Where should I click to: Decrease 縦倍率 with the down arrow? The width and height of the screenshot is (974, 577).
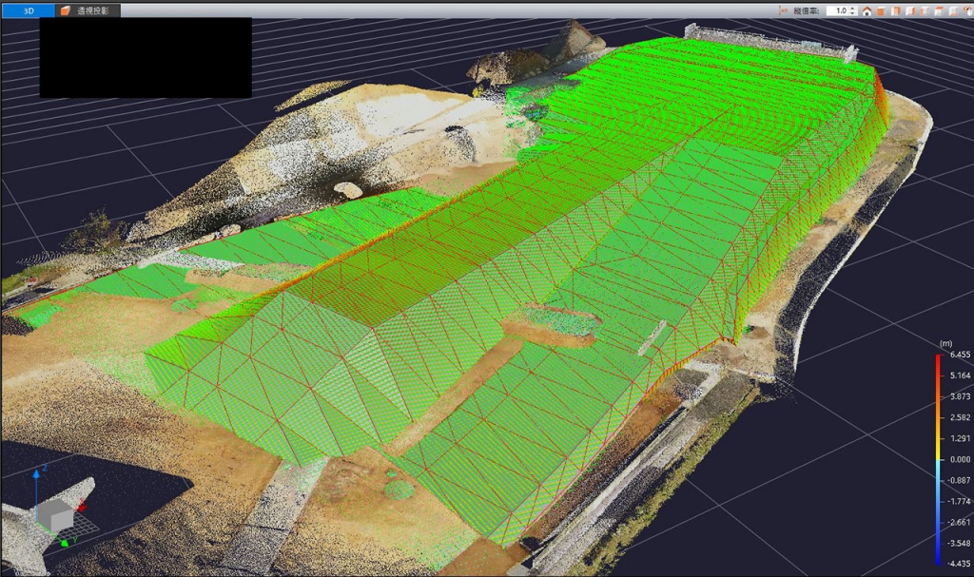pos(852,14)
